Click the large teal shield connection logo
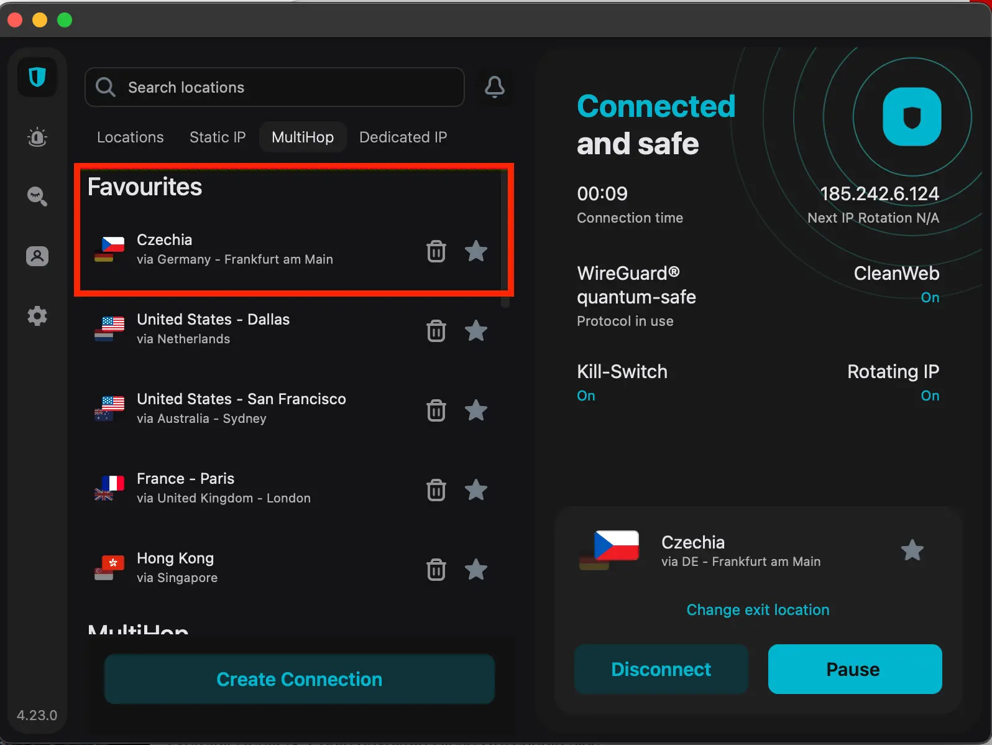This screenshot has height=745, width=992. (912, 117)
